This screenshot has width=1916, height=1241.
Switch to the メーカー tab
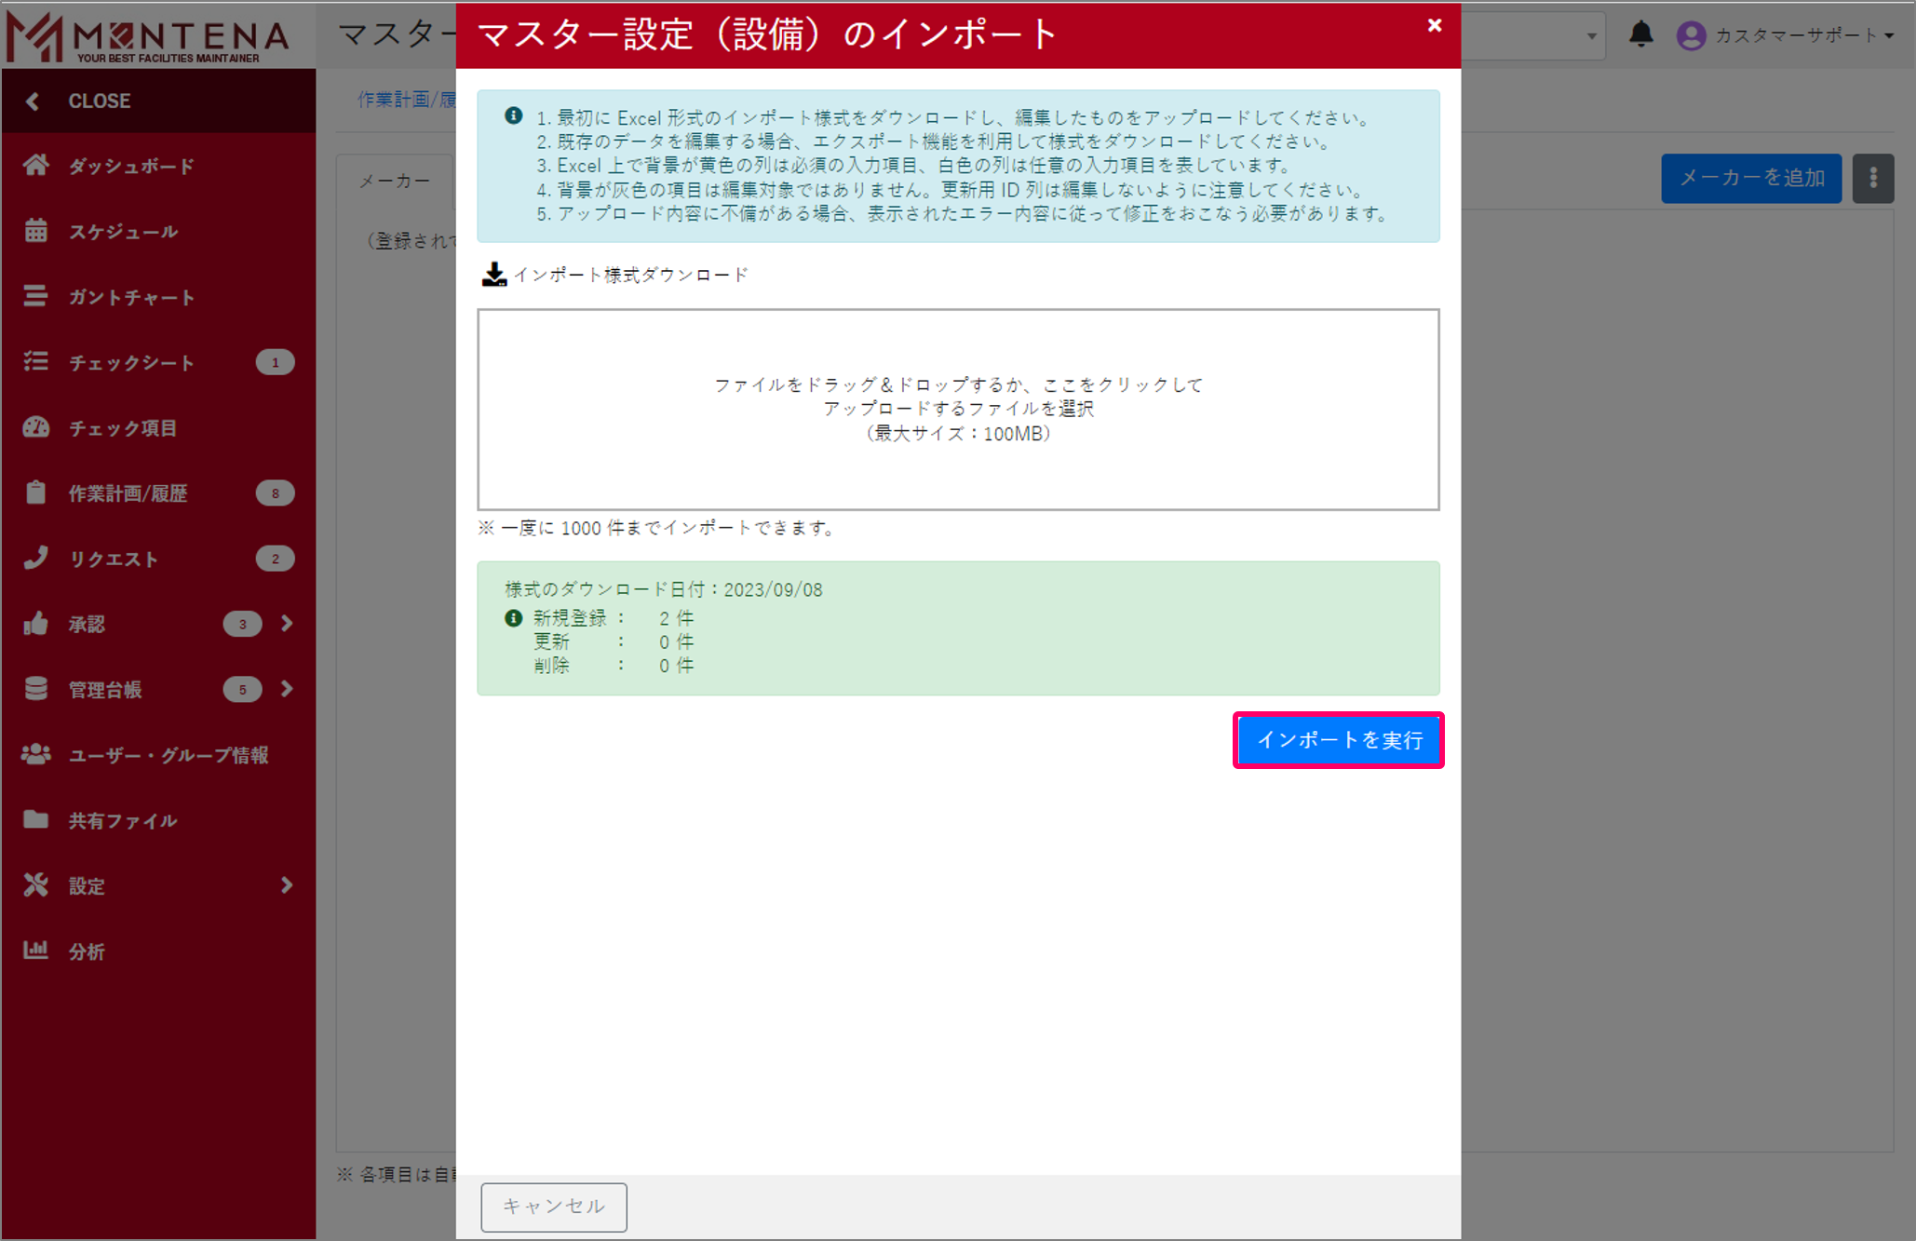(x=395, y=181)
